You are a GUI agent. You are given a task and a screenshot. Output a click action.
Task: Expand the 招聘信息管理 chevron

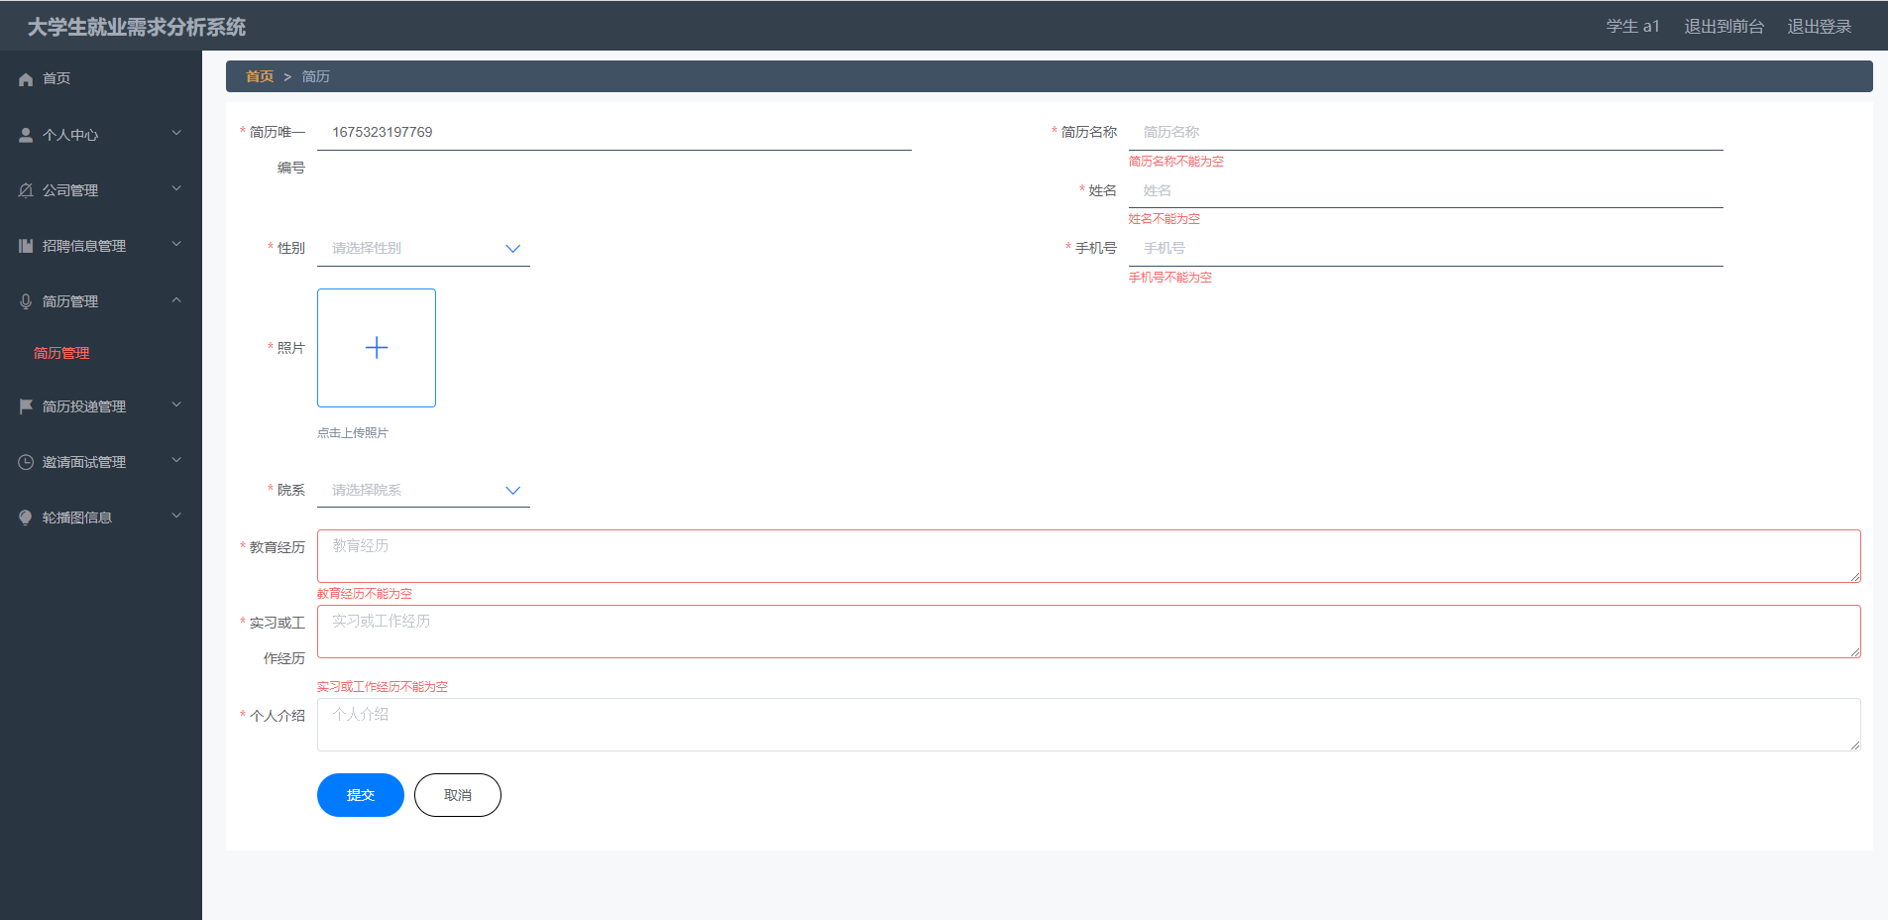[176, 244]
